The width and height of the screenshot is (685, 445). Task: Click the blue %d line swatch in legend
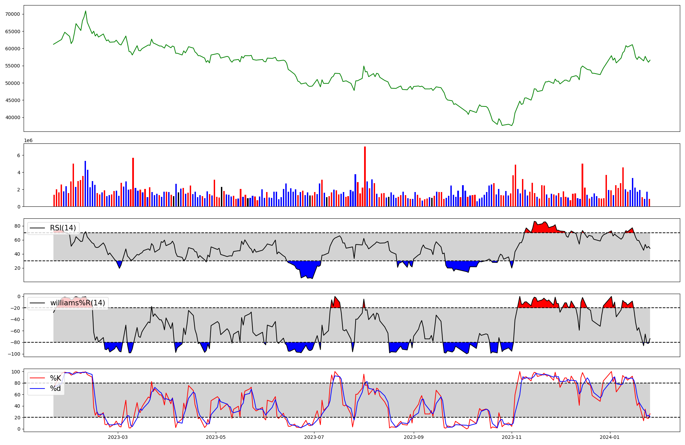[x=37, y=389]
